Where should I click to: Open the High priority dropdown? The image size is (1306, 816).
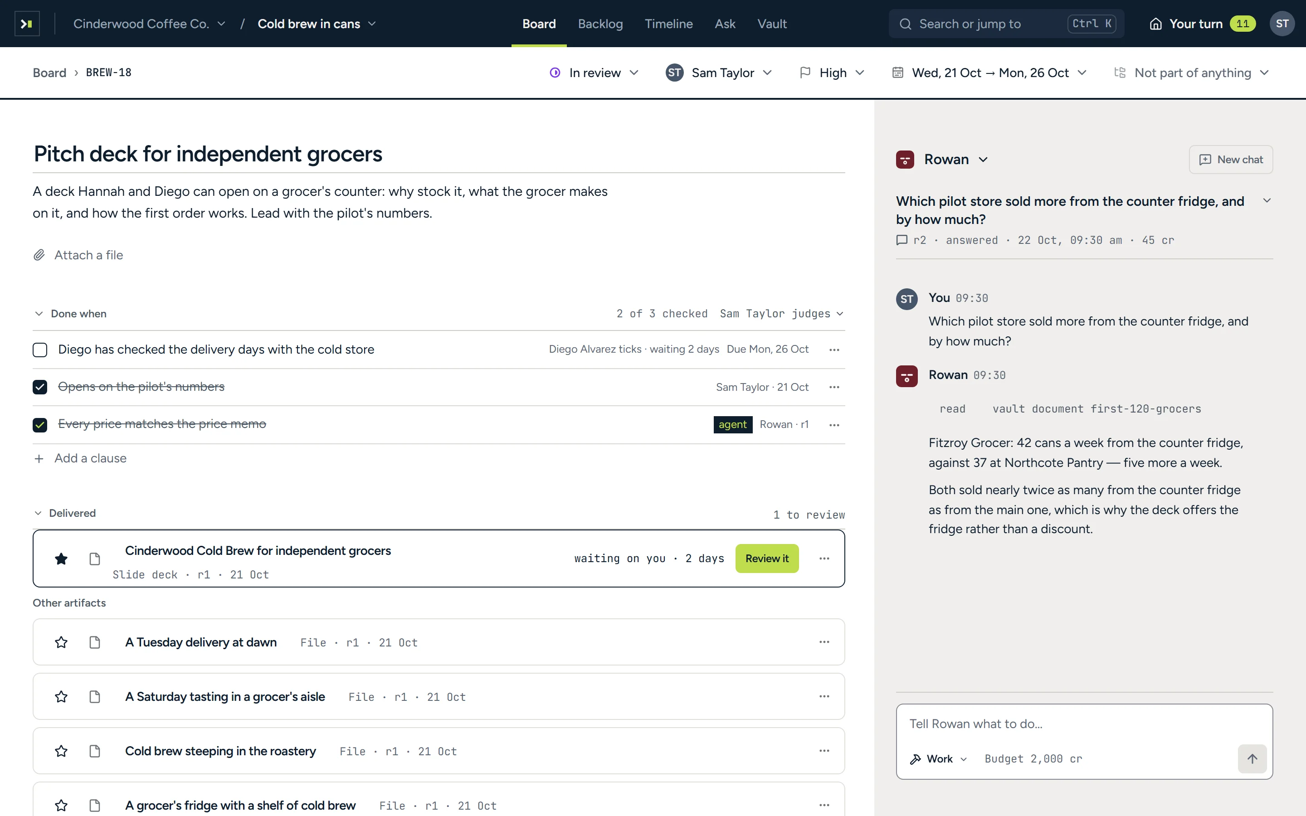pos(832,73)
